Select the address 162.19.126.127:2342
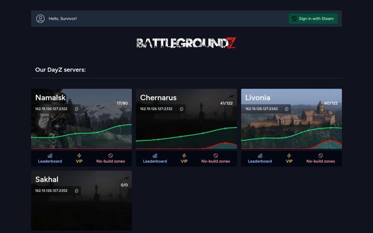The height and width of the screenshot is (233, 373). [x=262, y=109]
